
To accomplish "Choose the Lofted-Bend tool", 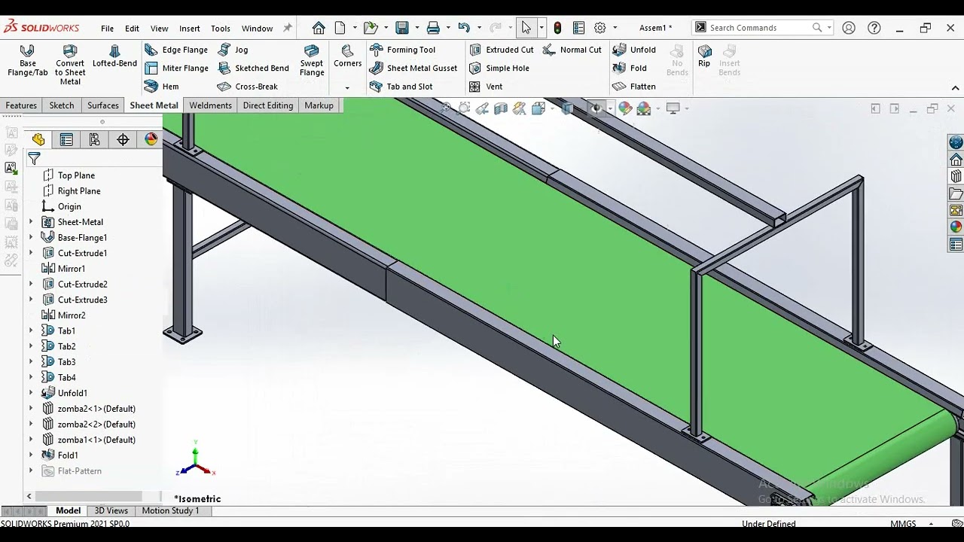I will (x=114, y=56).
